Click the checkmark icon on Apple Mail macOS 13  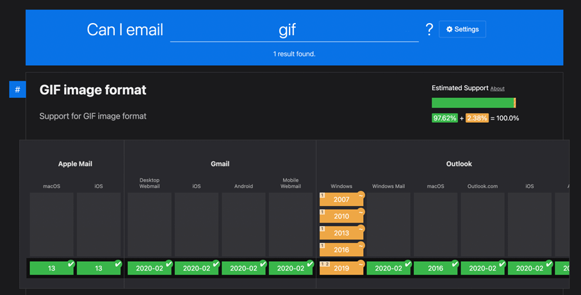pyautogui.click(x=70, y=264)
